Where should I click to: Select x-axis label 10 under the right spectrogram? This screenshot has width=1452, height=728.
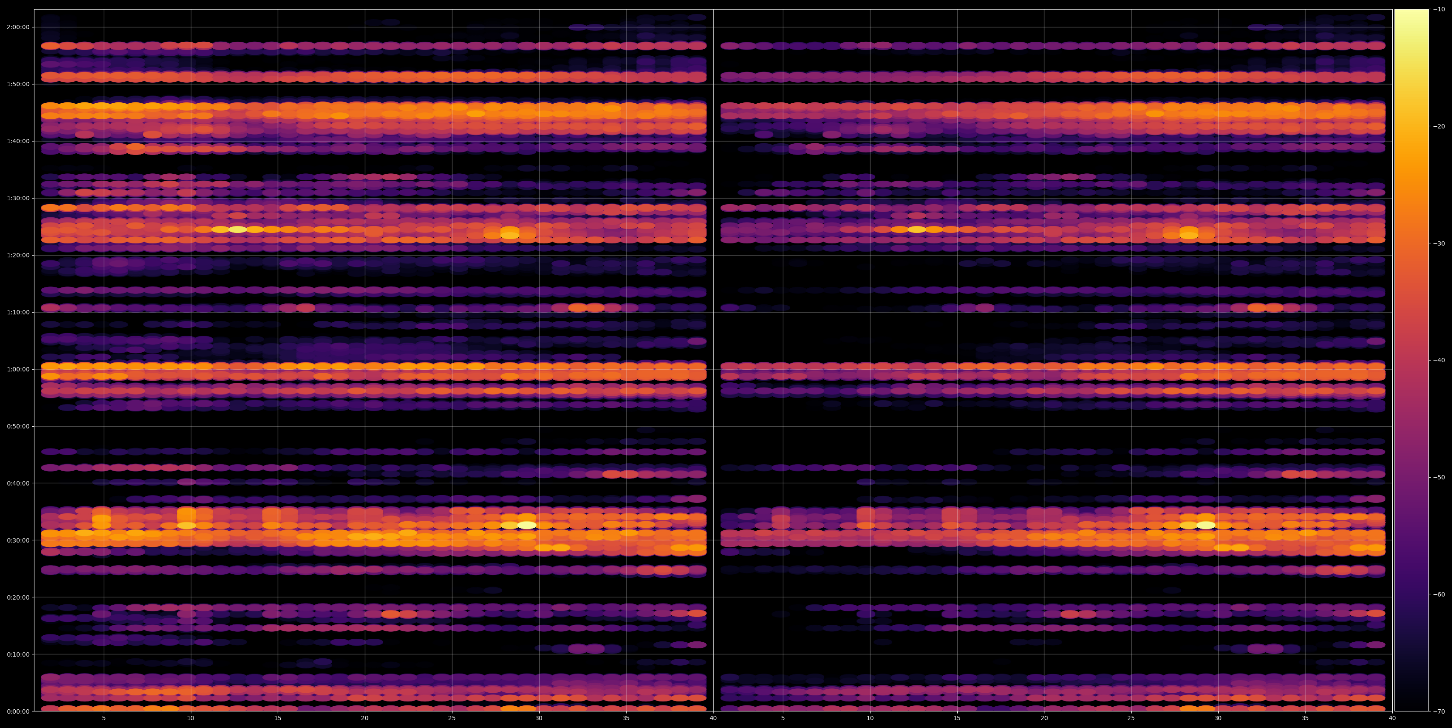point(870,718)
